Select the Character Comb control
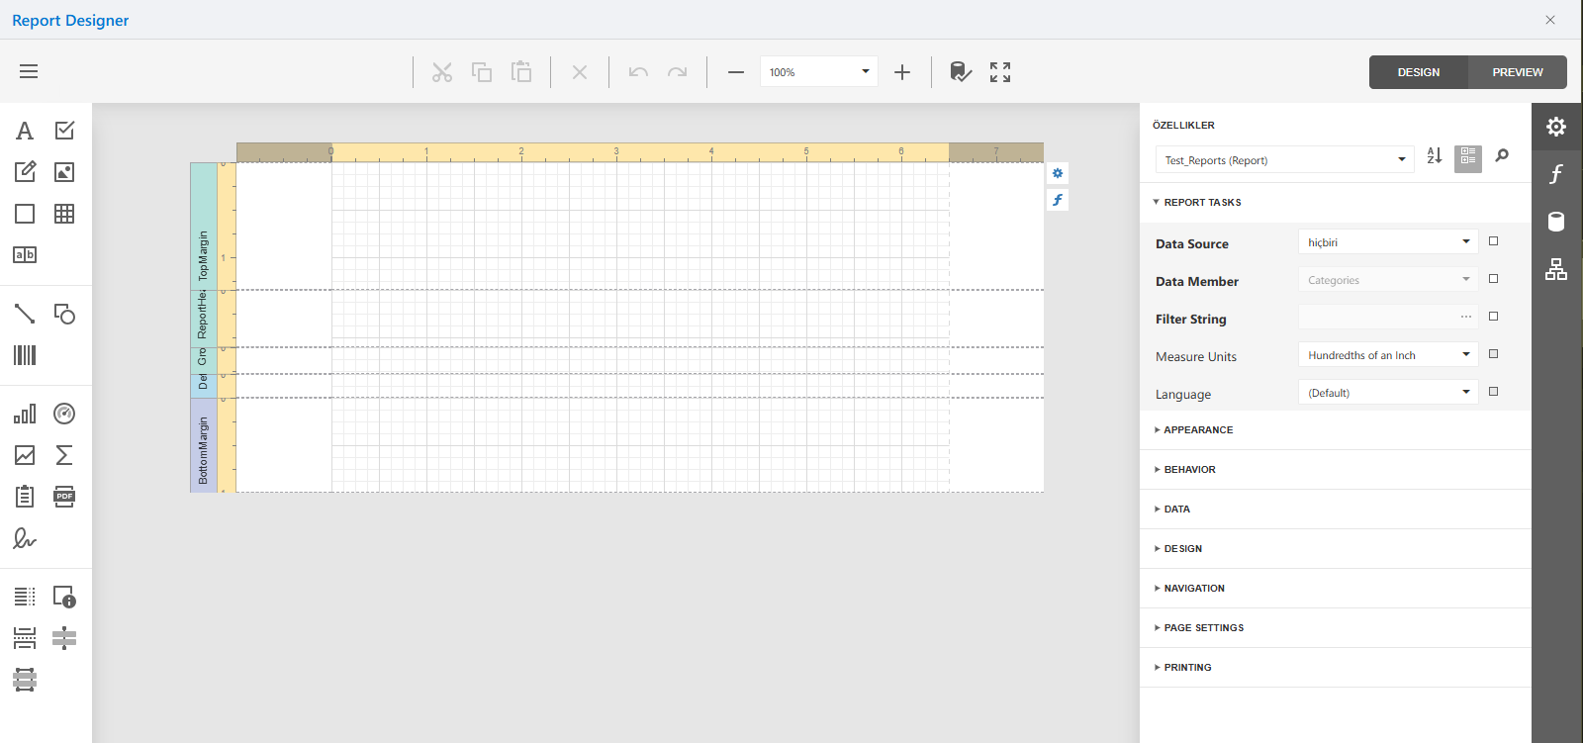This screenshot has height=743, width=1583. [25, 255]
